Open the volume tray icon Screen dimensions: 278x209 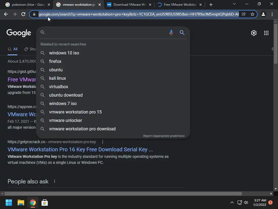pyautogui.click(x=246, y=202)
